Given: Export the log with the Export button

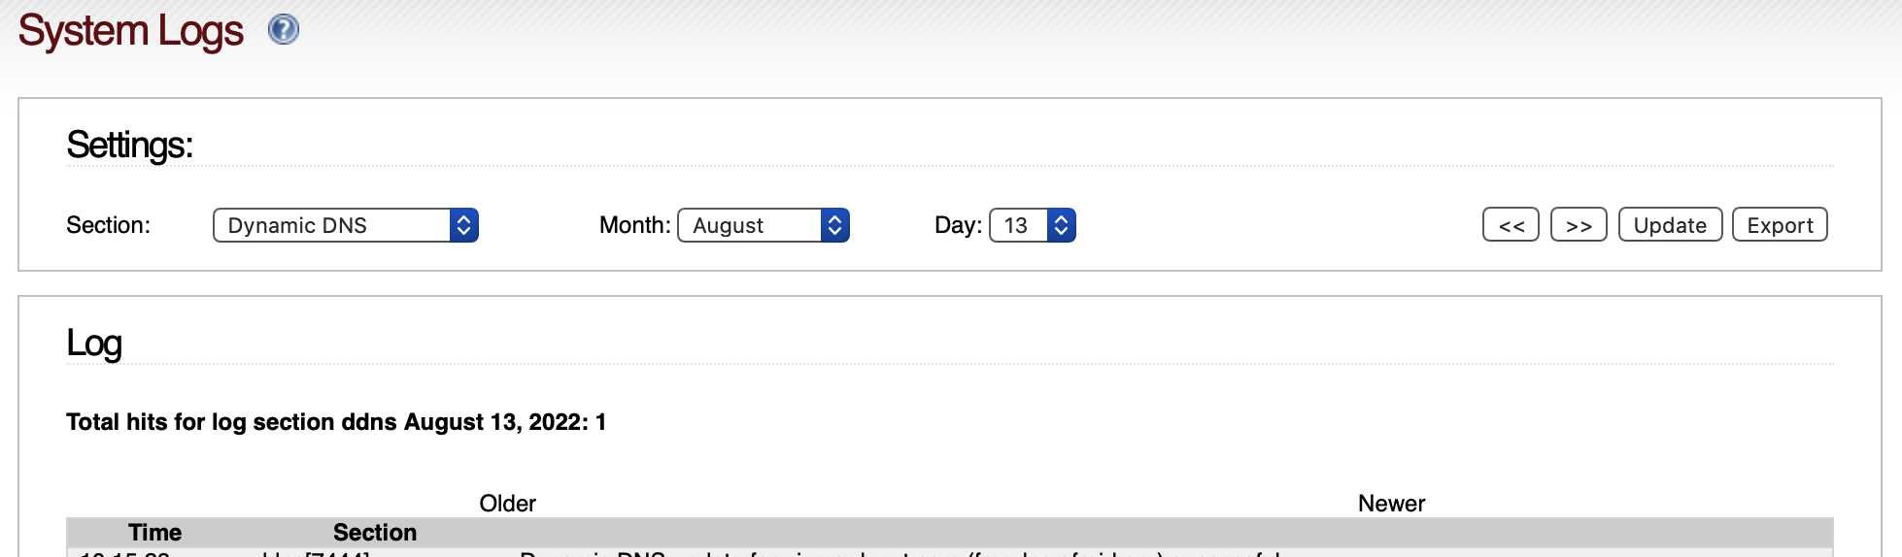Looking at the screenshot, I should [x=1781, y=224].
